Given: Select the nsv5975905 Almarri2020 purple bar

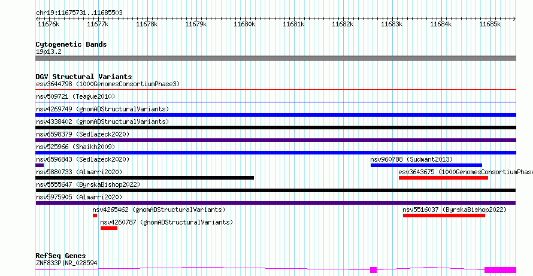Looking at the screenshot, I should [x=275, y=203].
